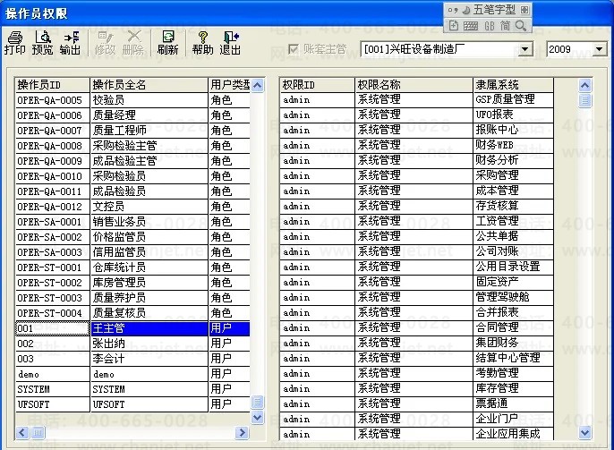Click the Delete (删除) toolbar icon
614x450 pixels.
coord(133,43)
